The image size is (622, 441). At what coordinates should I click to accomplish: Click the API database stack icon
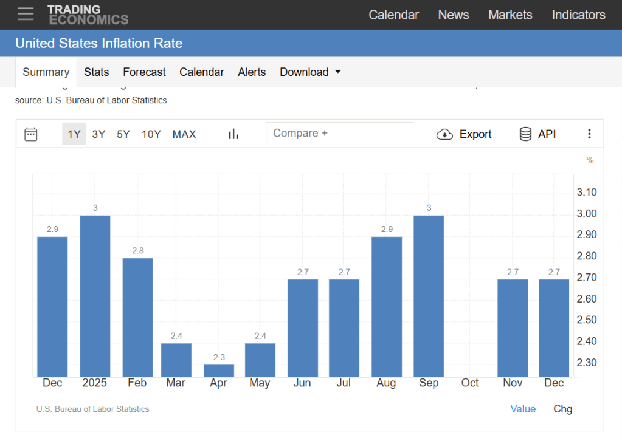coord(525,134)
